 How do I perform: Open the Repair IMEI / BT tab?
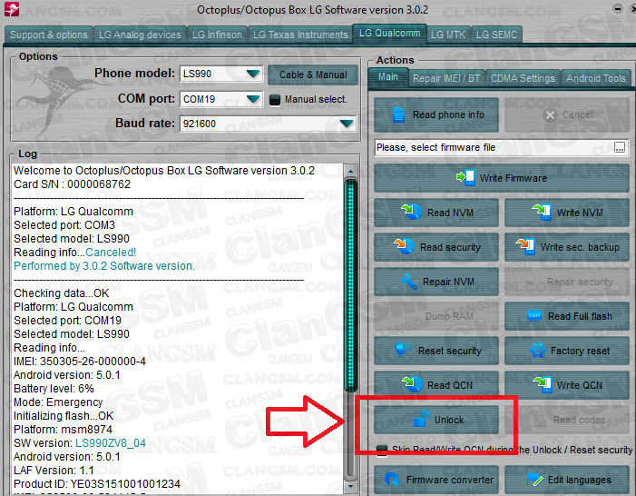[x=446, y=78]
